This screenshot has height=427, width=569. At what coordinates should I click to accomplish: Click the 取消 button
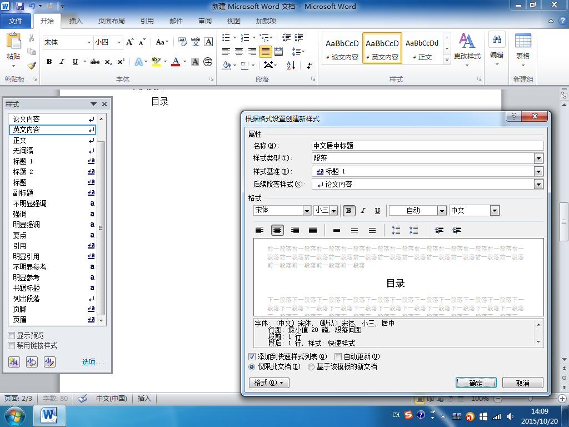522,383
